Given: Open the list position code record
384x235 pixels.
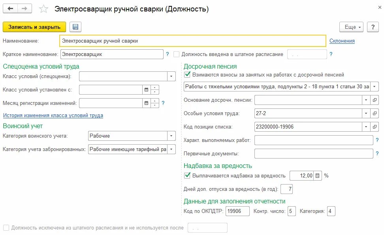Looking at the screenshot, I should [375, 127].
